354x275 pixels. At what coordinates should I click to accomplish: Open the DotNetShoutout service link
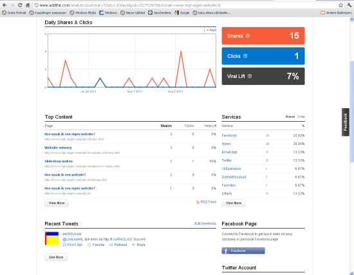[234, 177]
